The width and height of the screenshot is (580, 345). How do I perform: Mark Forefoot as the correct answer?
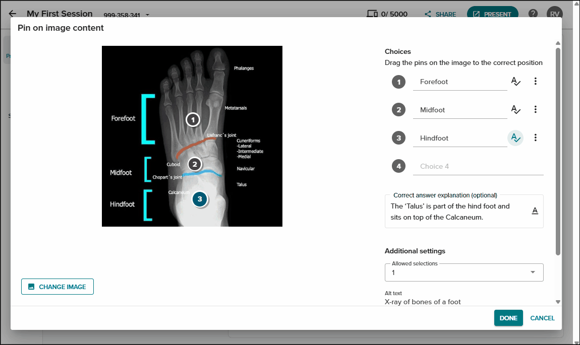[515, 82]
